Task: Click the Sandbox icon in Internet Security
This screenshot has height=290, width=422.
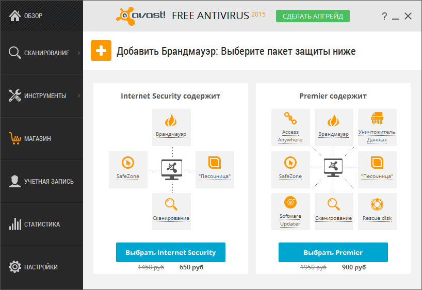Action: pos(215,163)
